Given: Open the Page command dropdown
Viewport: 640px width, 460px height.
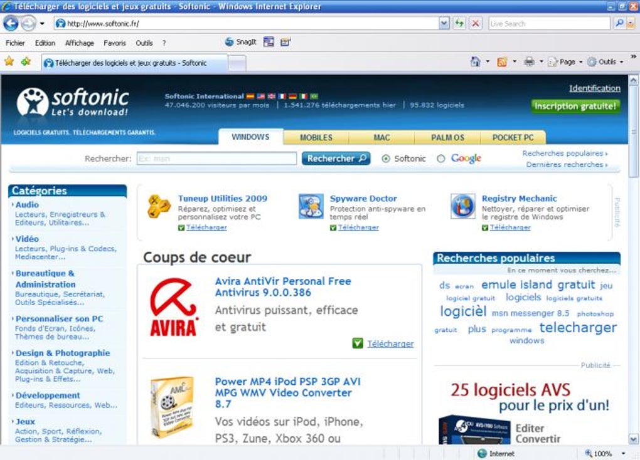Looking at the screenshot, I should coord(565,62).
